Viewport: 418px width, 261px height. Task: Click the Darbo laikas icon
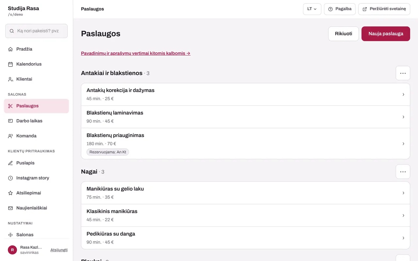[x=10, y=121]
